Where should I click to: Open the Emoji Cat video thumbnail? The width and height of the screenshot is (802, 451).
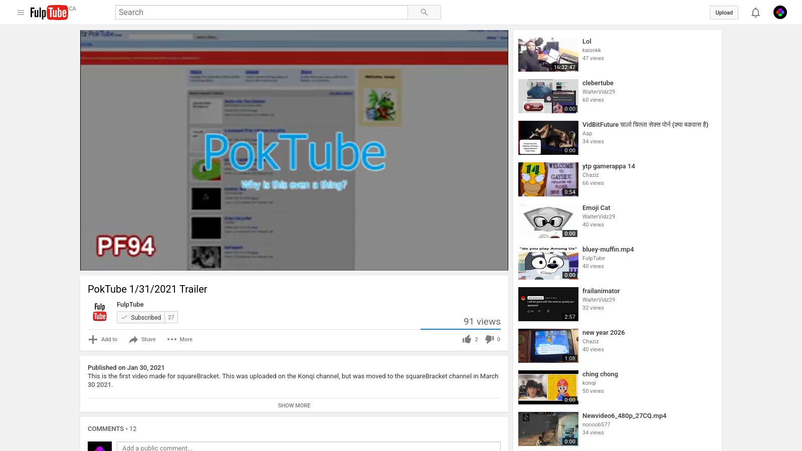click(548, 221)
